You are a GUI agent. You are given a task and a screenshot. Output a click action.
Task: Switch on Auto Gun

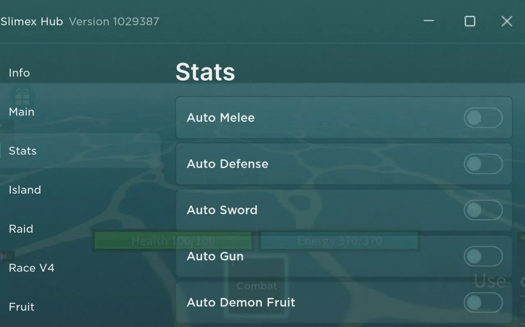coord(483,257)
